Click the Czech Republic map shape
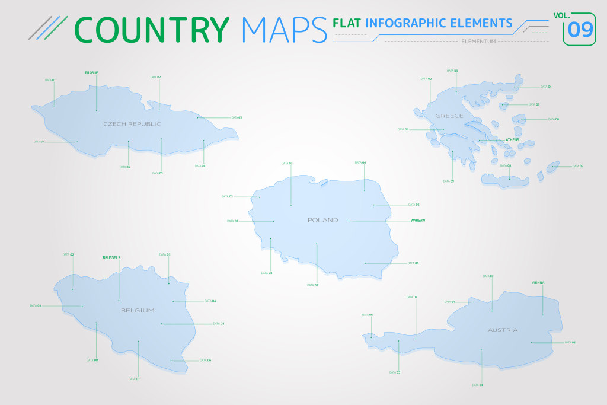Screen dimensions: 607x405 click(x=136, y=135)
